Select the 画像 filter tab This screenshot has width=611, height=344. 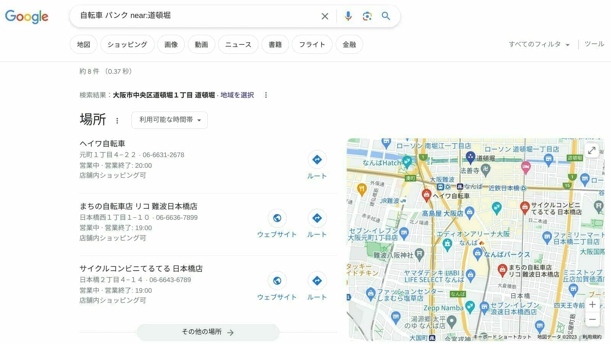171,44
